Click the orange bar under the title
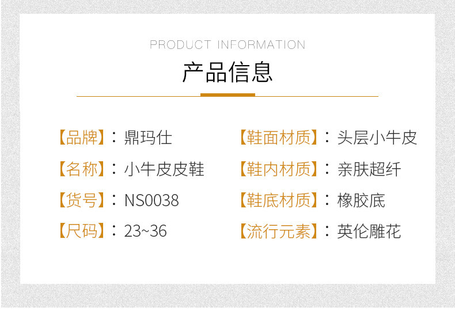Viewport: 455px width, 330px height. pyautogui.click(x=227, y=95)
